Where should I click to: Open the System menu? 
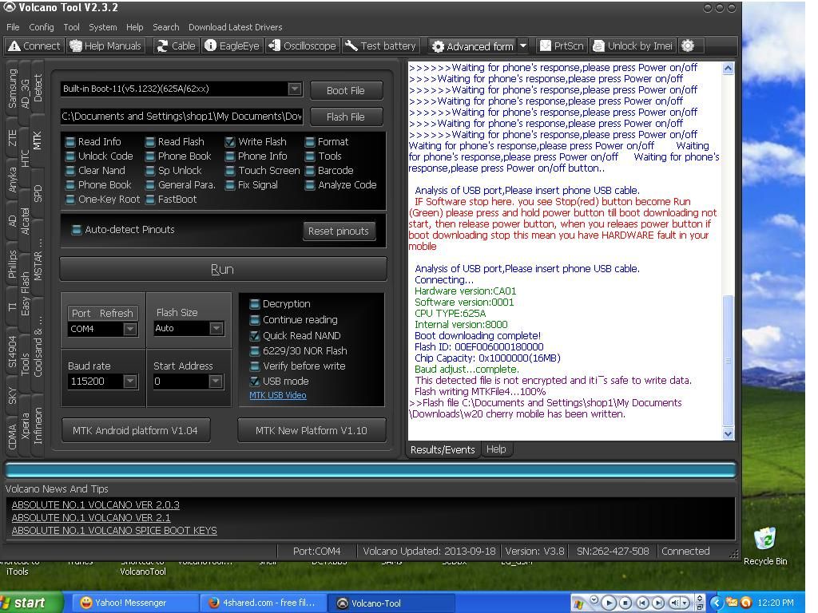click(103, 27)
